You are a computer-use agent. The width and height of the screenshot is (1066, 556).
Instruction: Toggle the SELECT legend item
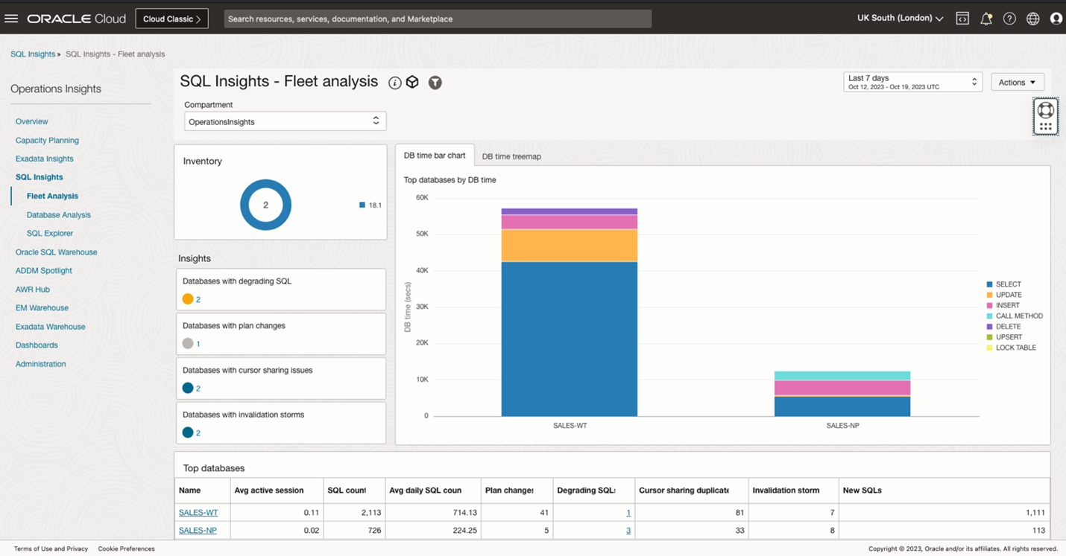1003,284
